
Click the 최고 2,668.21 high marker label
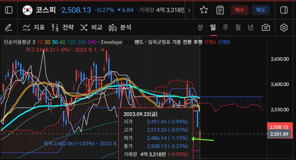click(x=65, y=50)
